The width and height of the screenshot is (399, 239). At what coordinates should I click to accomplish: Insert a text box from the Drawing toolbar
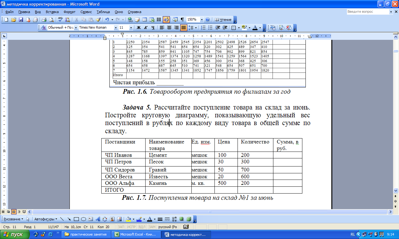point(90,219)
